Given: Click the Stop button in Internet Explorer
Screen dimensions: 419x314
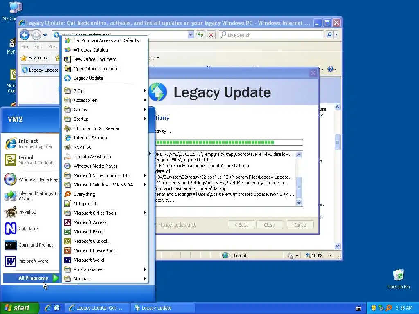Looking at the screenshot, I should [211, 35].
